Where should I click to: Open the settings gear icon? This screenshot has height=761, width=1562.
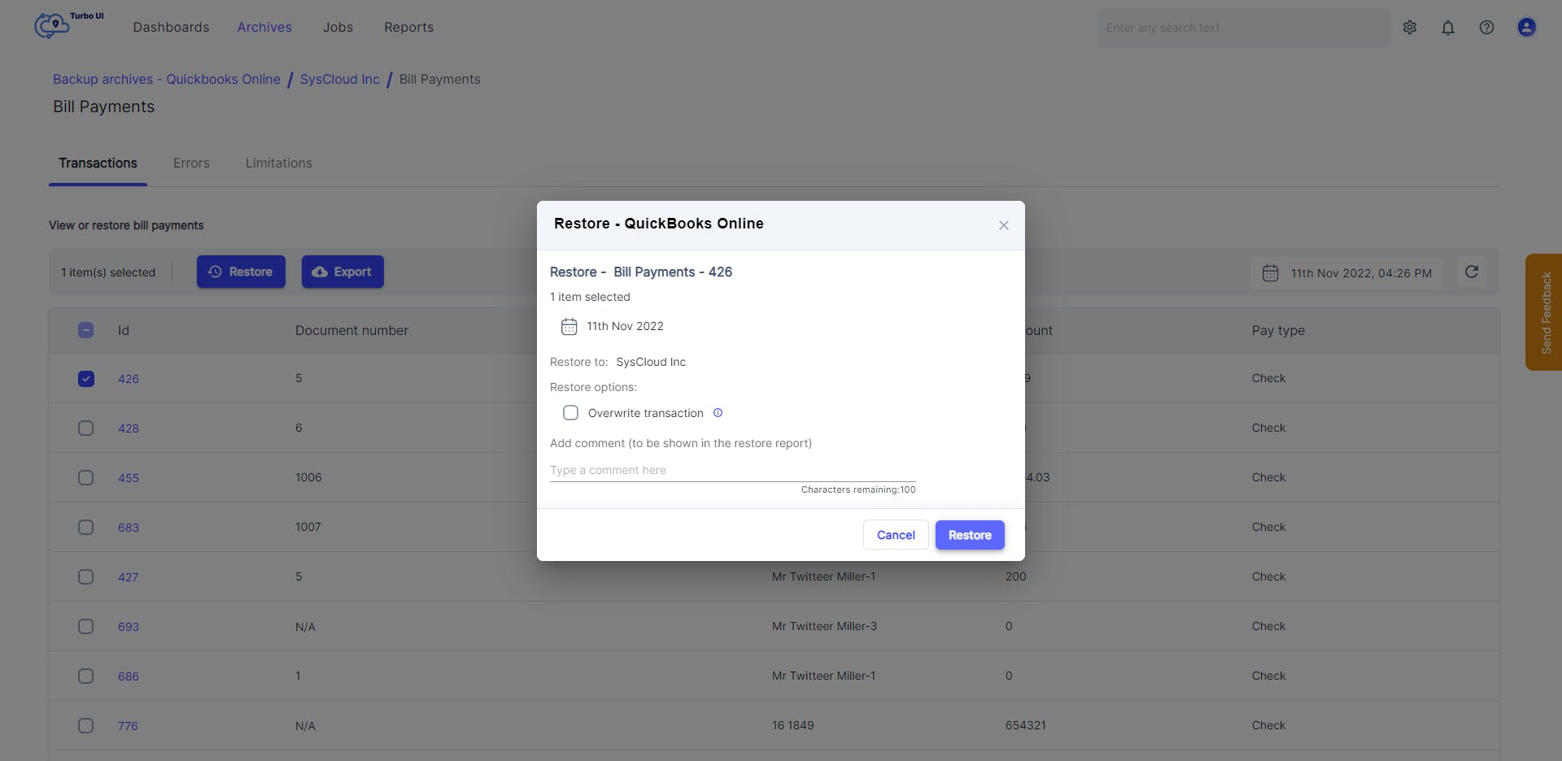[x=1410, y=28]
